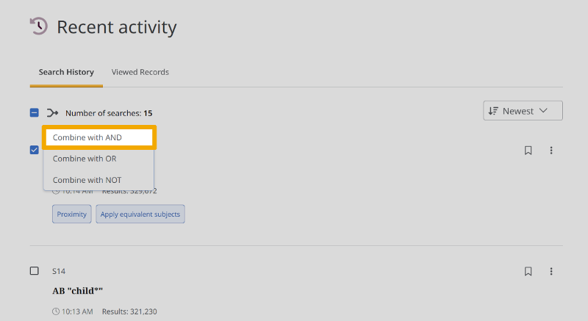
Task: Click the Proximity tag button
Action: (x=71, y=214)
